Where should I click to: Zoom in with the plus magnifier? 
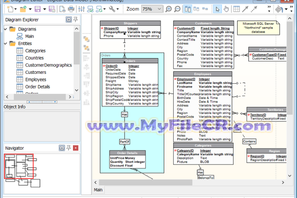[x=168, y=9]
